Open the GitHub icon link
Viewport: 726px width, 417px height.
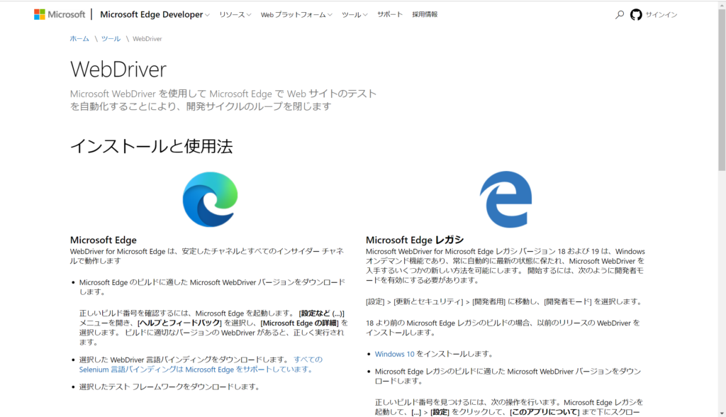(636, 15)
